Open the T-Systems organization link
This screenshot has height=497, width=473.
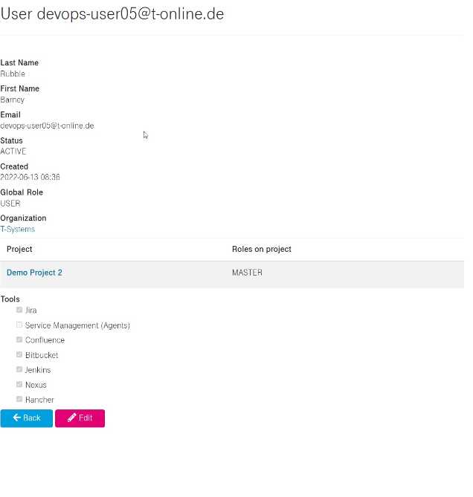17,229
